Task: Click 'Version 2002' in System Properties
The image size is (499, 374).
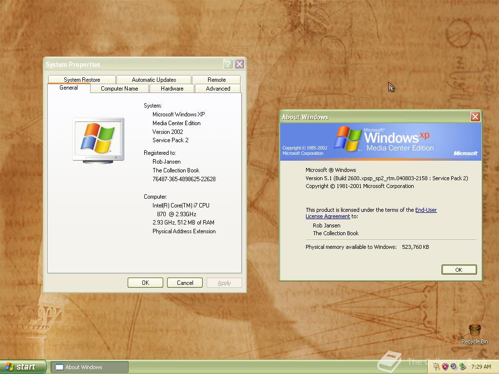Action: [168, 131]
